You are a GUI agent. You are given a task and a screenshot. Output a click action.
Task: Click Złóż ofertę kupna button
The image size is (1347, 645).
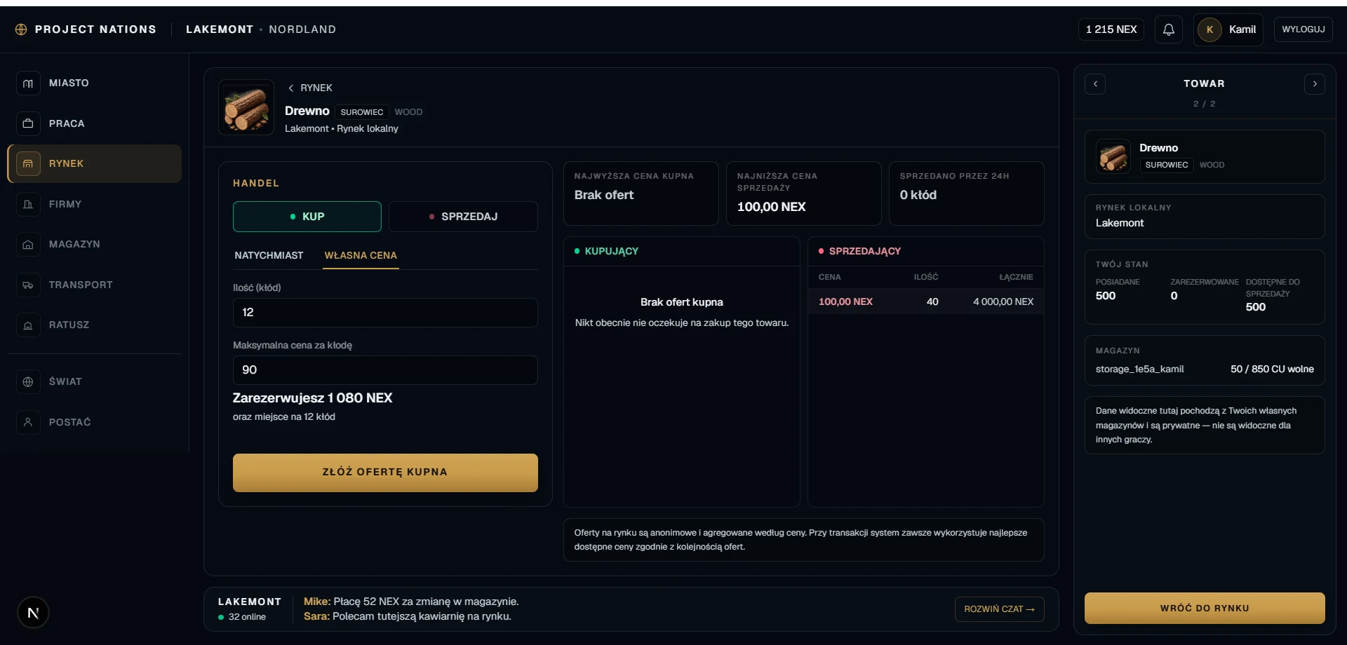[x=385, y=473]
